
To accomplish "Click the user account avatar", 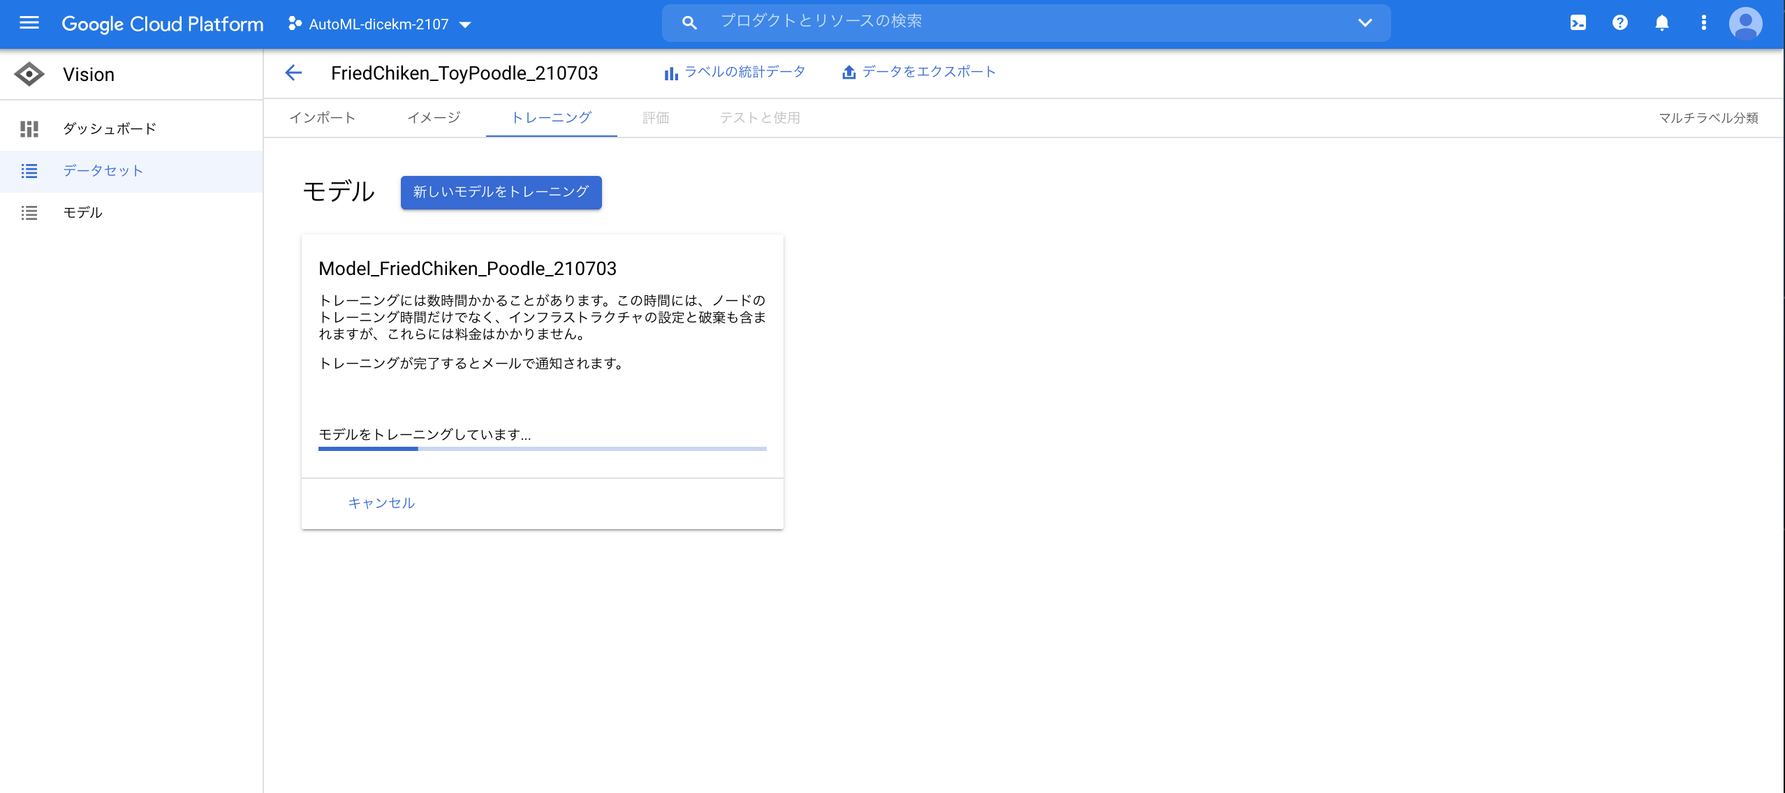I will click(1745, 24).
